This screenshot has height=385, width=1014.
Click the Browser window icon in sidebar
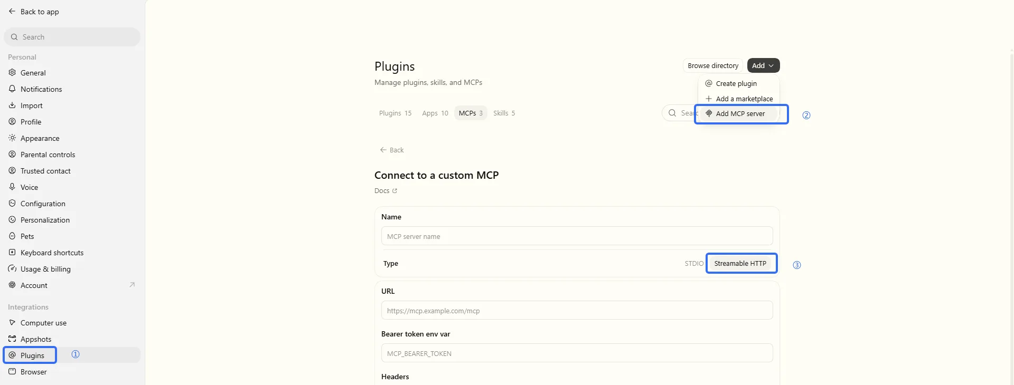pyautogui.click(x=12, y=371)
